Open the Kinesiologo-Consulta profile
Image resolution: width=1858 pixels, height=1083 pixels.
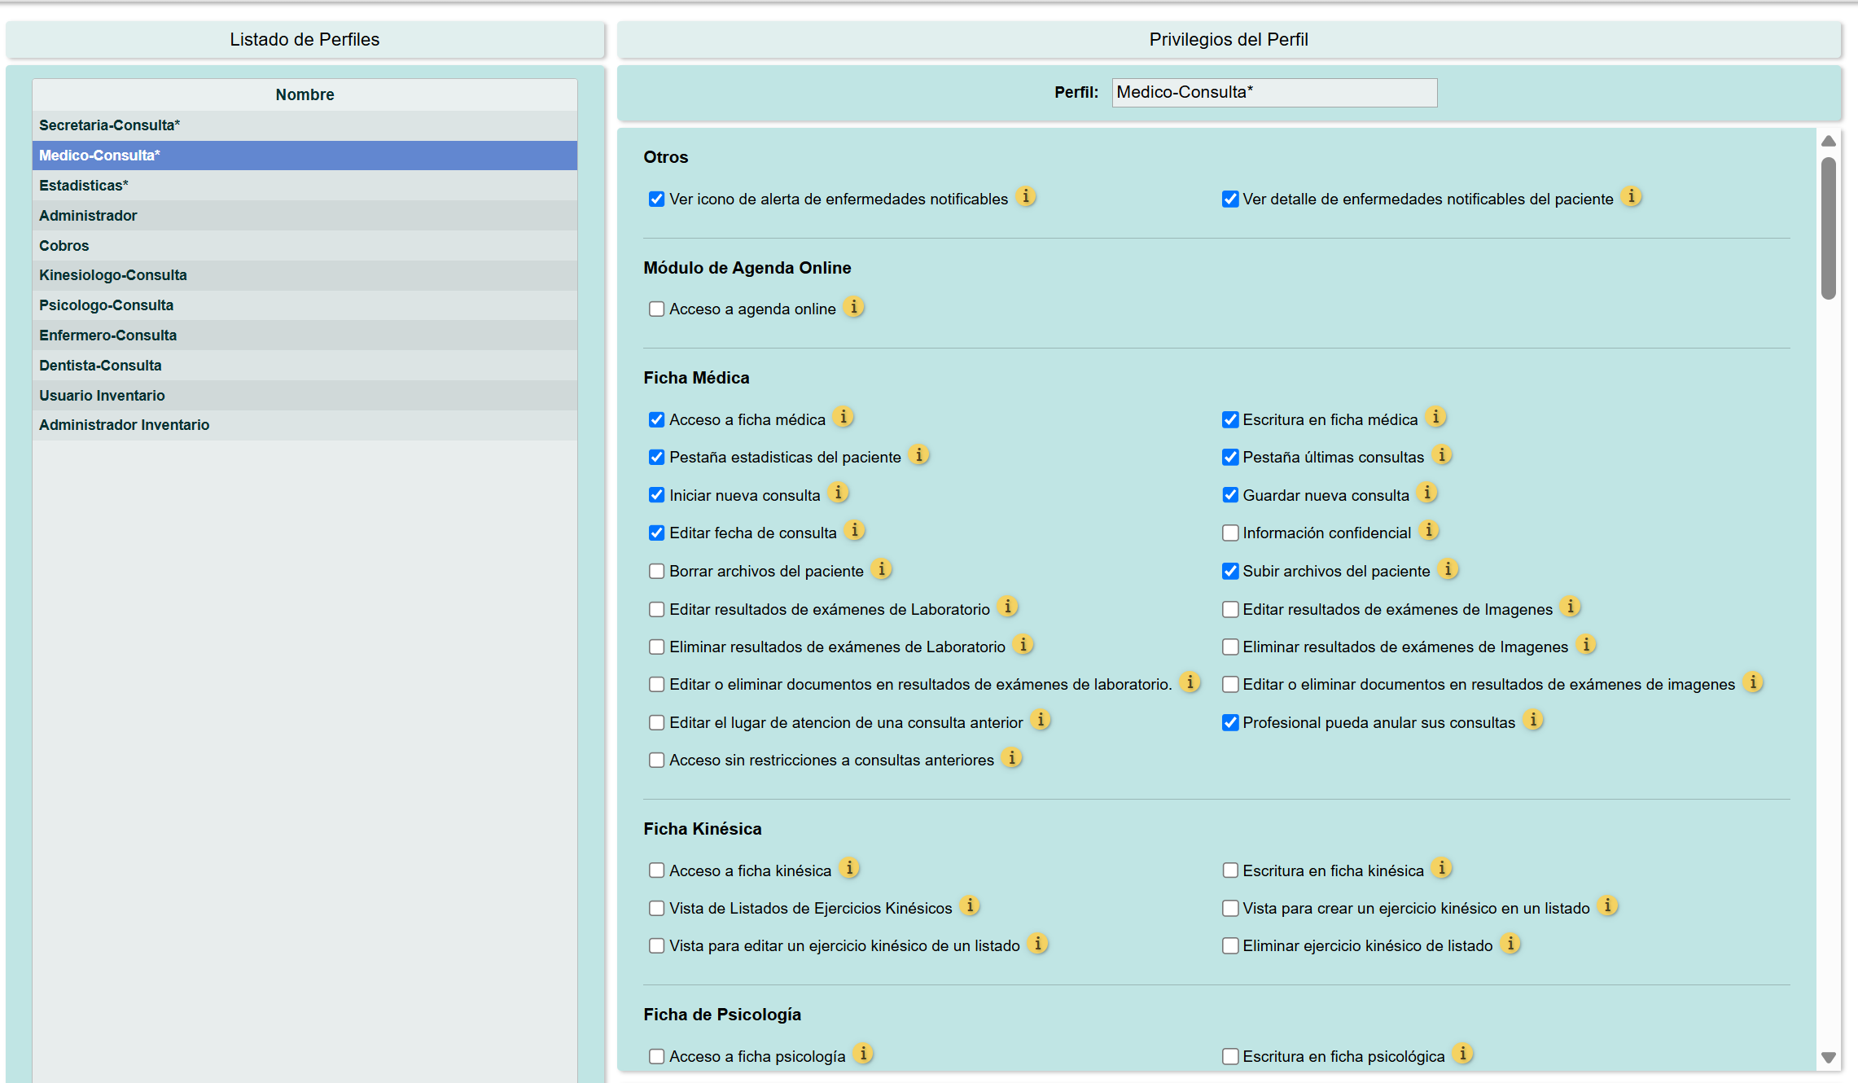click(x=305, y=275)
